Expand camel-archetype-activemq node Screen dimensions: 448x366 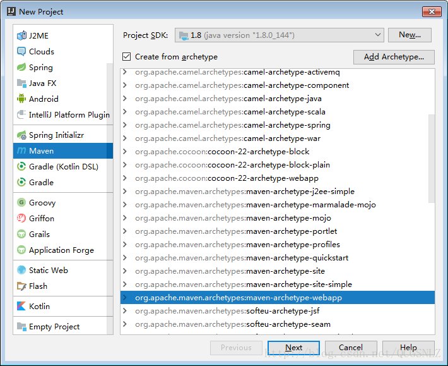[x=125, y=72]
